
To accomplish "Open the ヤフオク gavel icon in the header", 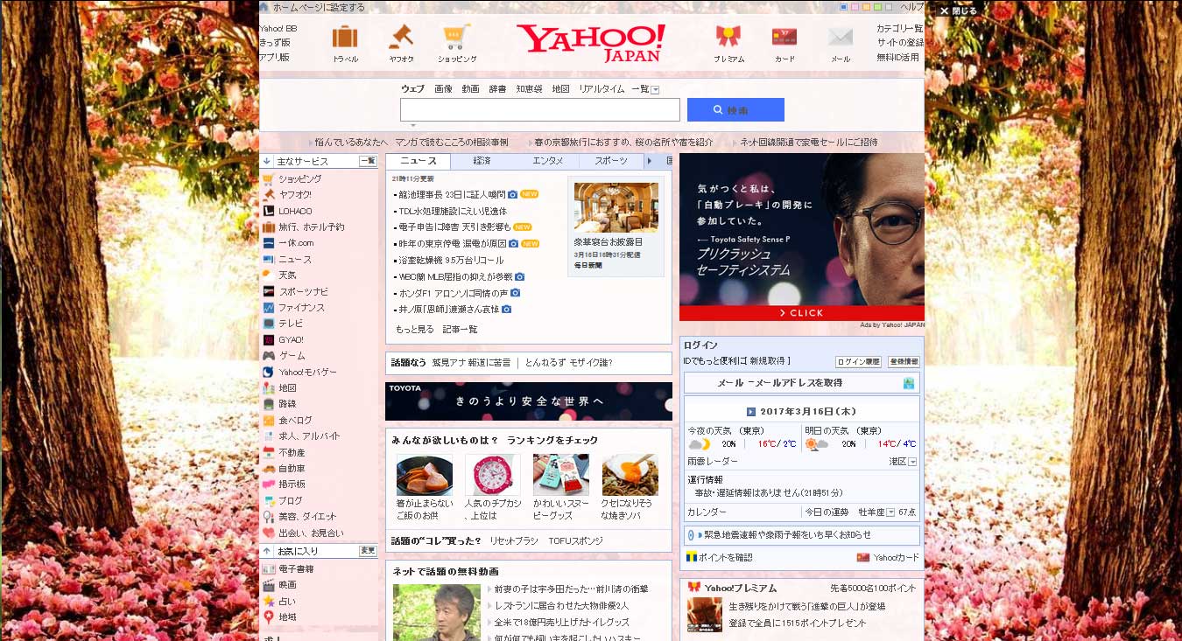I will [x=401, y=37].
